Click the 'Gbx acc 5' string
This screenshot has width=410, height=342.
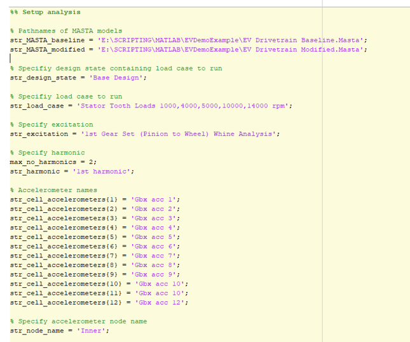click(x=153, y=237)
